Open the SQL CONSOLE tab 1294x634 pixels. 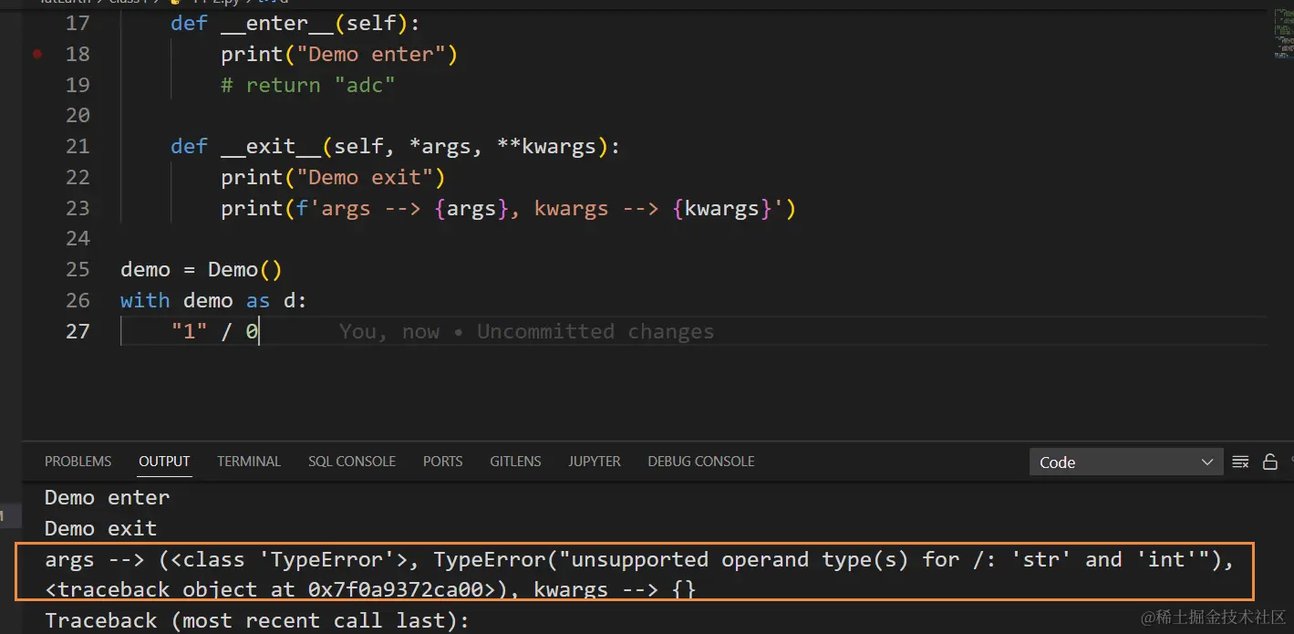(x=352, y=462)
